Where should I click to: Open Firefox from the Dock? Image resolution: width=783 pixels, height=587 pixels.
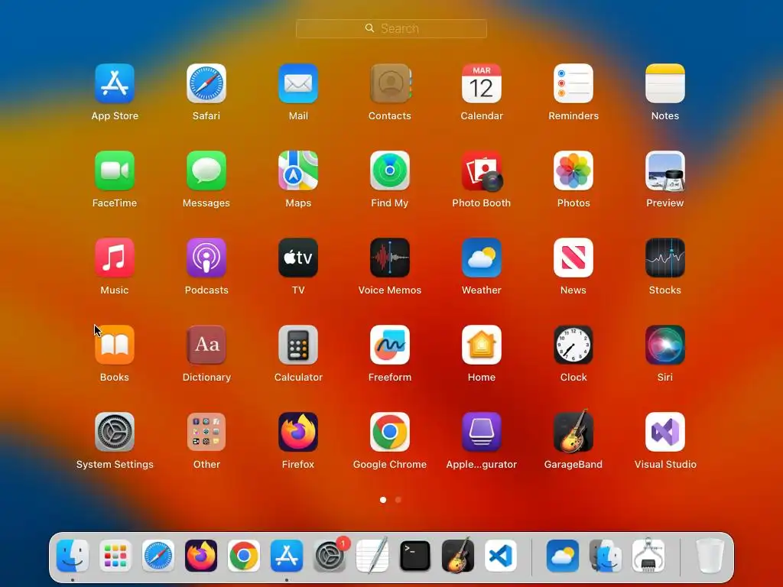tap(201, 556)
